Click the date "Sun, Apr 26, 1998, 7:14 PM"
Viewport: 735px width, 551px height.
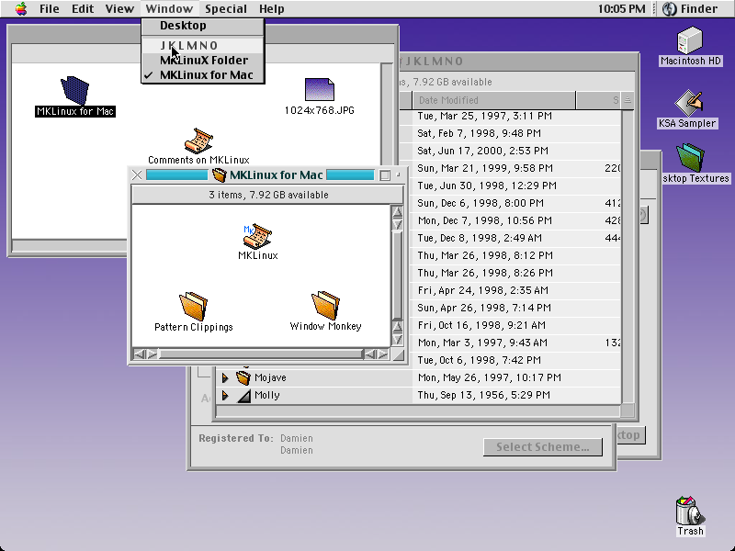[x=484, y=308]
